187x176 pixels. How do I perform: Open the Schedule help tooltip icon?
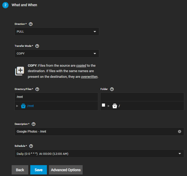coord(31,146)
